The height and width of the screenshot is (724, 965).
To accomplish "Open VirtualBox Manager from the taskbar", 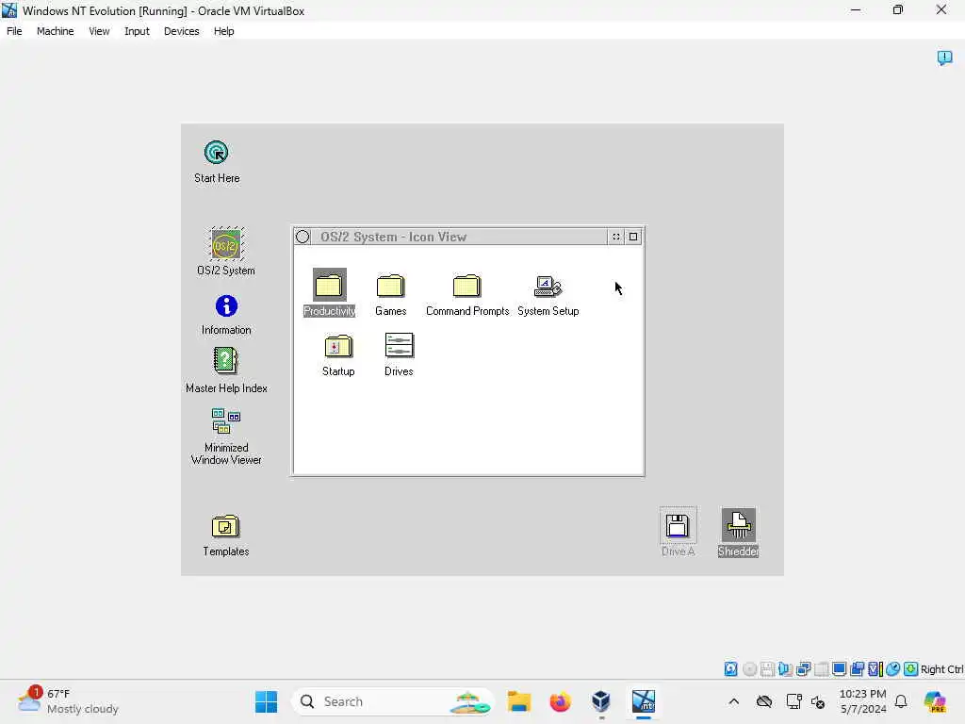I will (x=601, y=701).
